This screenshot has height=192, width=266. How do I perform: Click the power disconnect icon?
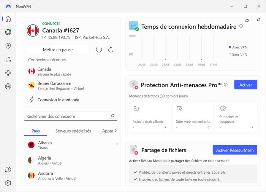click(x=99, y=50)
